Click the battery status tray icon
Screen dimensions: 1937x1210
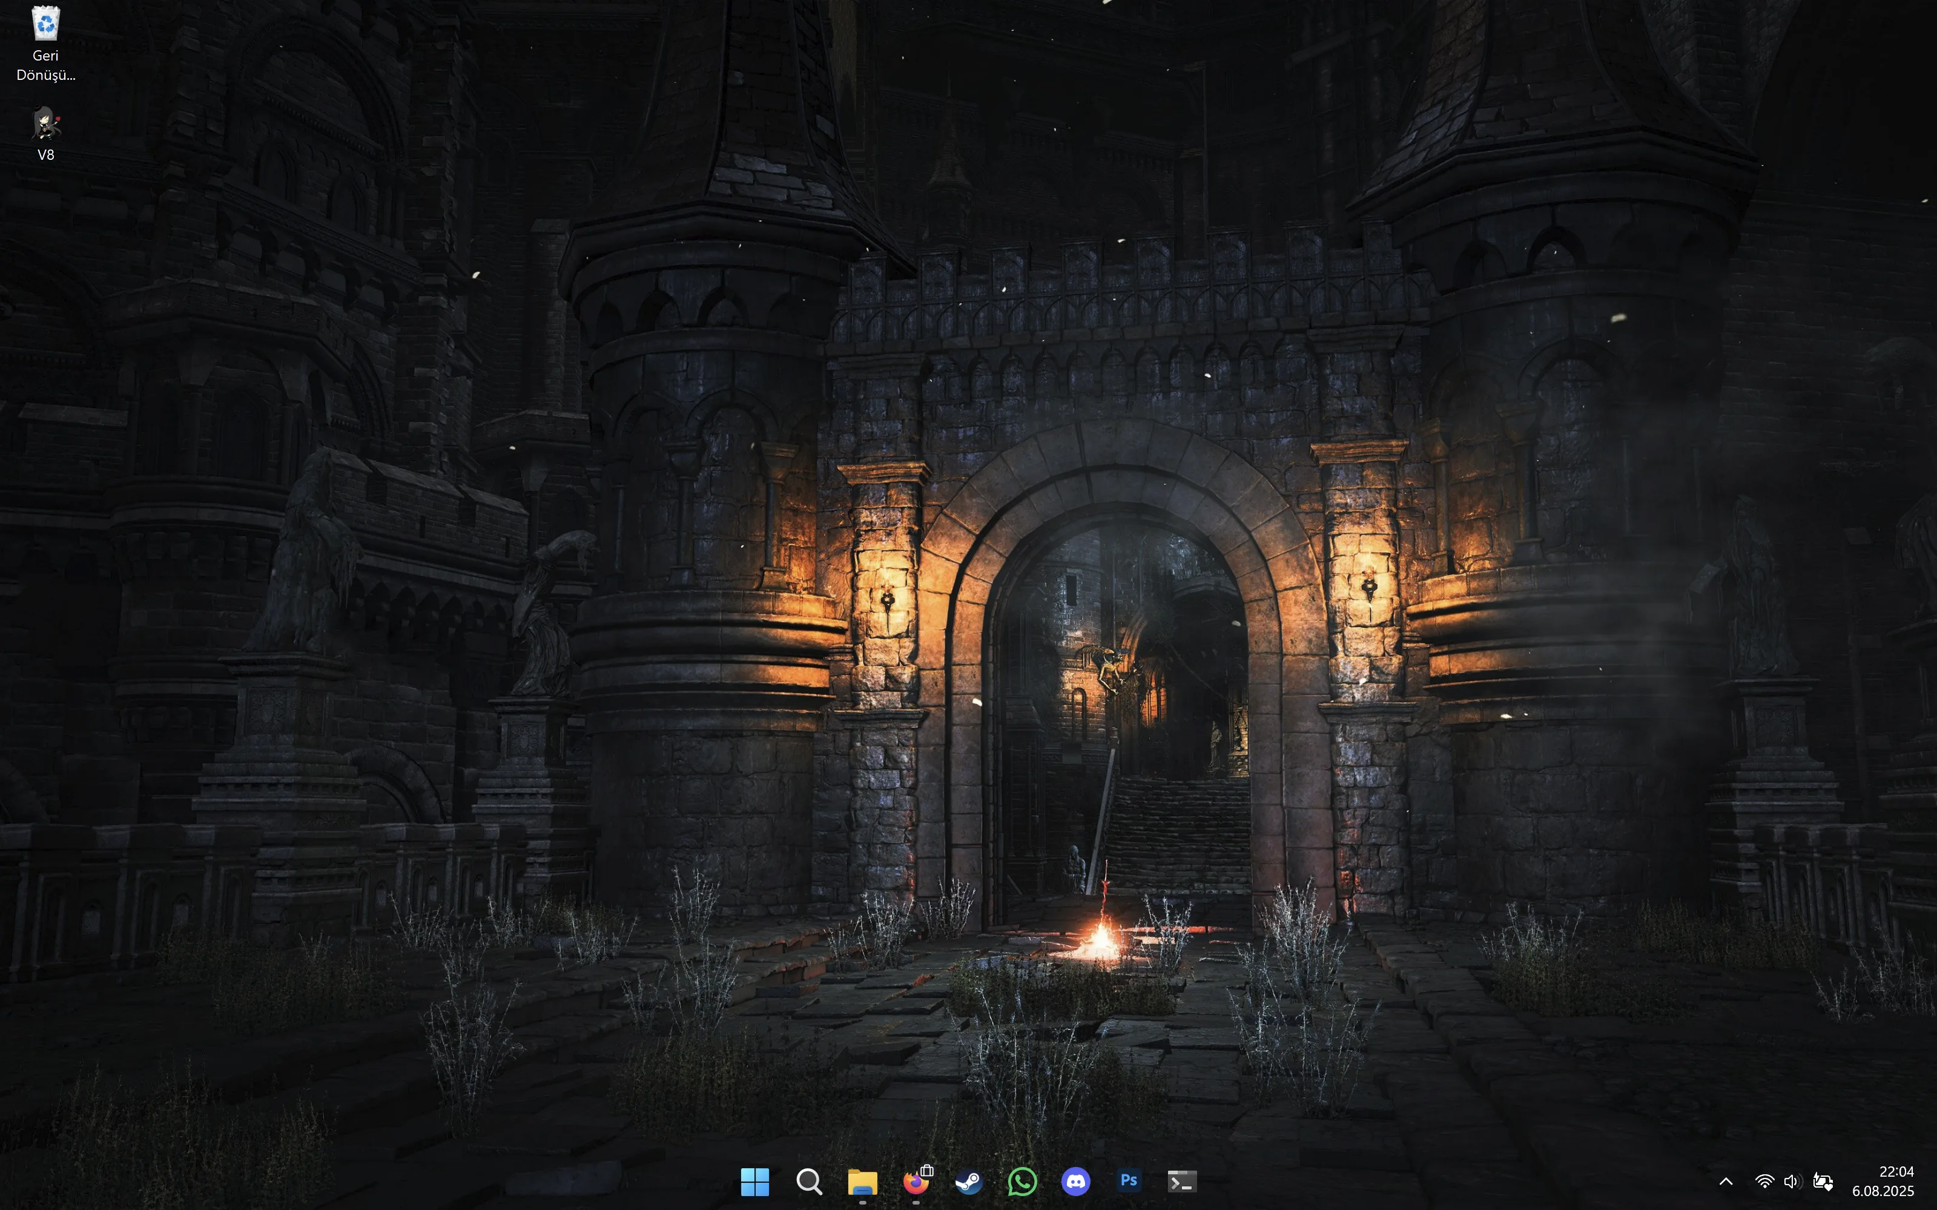[x=1823, y=1181]
